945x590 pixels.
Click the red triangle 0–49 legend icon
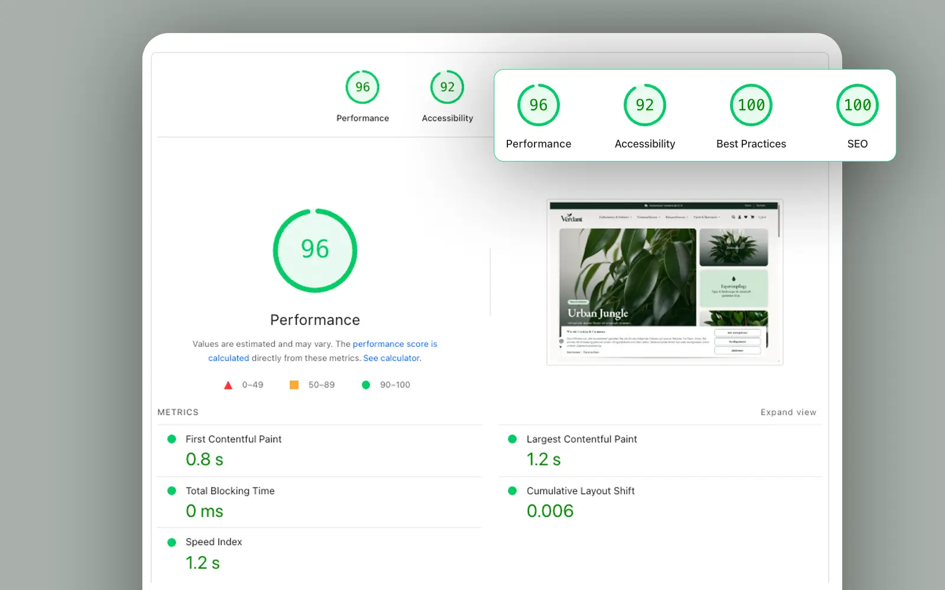[228, 385]
